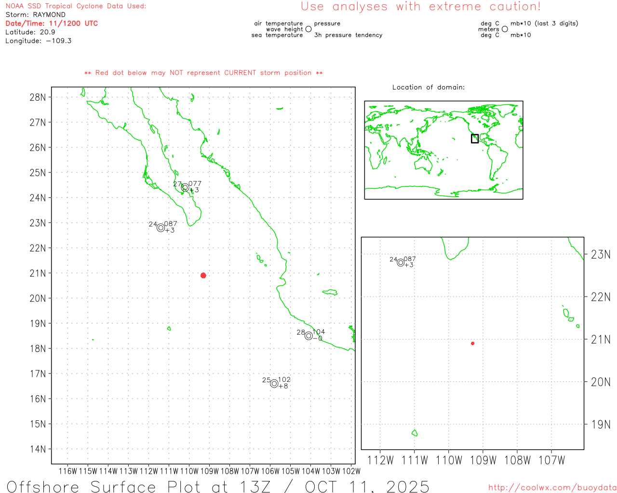Click the '14N' latitude label on main map
617x493 pixels.
(x=38, y=449)
